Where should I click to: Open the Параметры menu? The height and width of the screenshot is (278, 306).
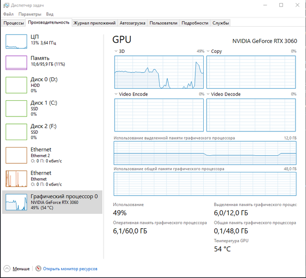30,14
